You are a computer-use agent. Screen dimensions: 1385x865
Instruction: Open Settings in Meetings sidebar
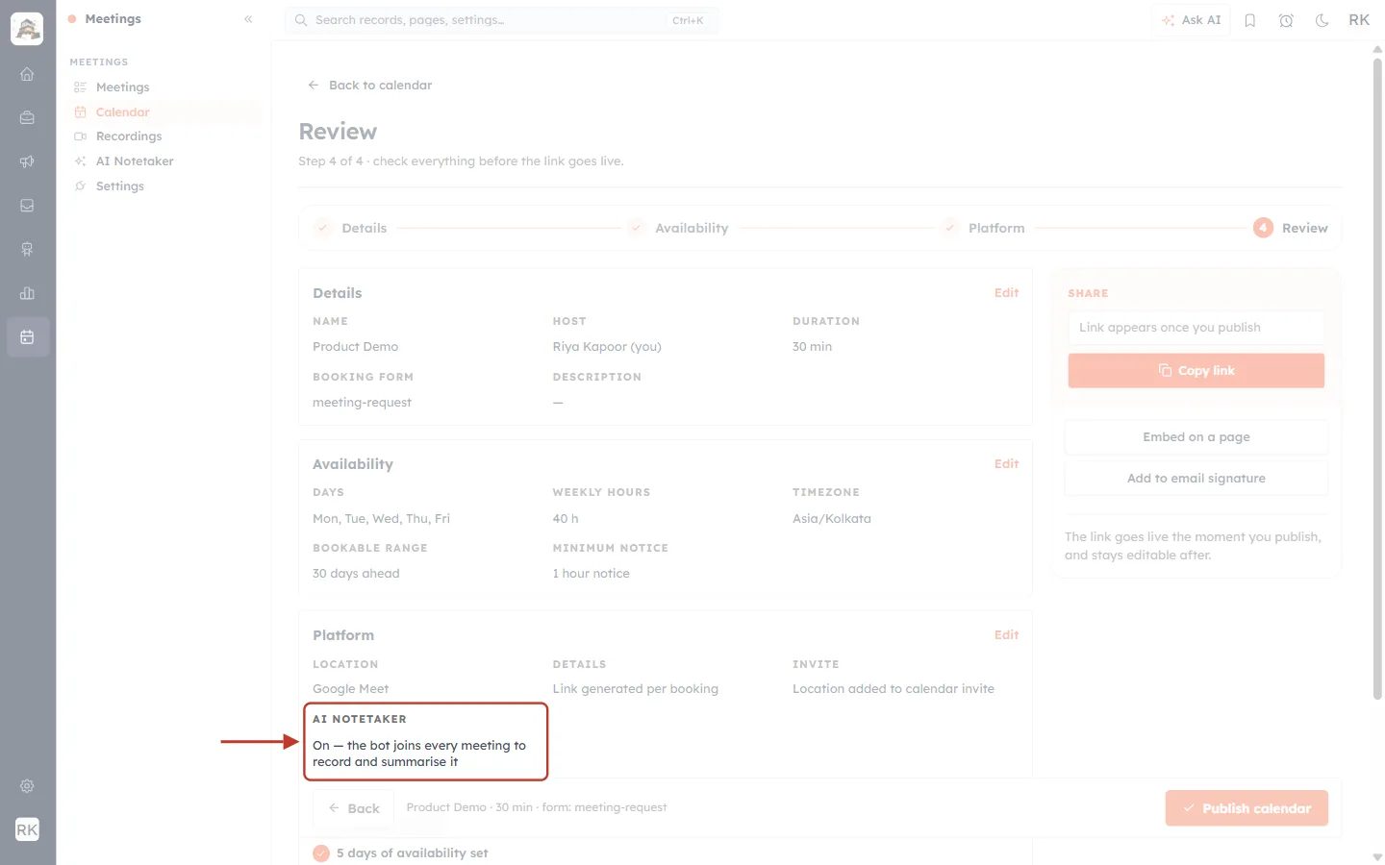click(119, 186)
